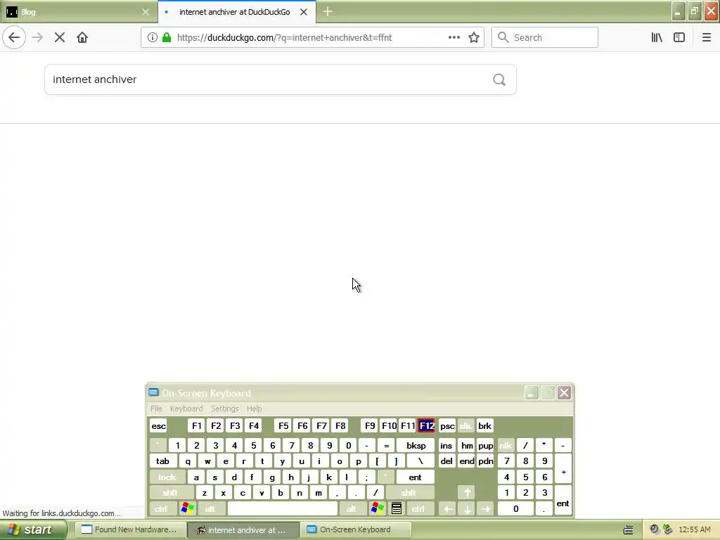Select Firefox internet anchiver taskbar item
This screenshot has height=540, width=720.
pos(243,530)
